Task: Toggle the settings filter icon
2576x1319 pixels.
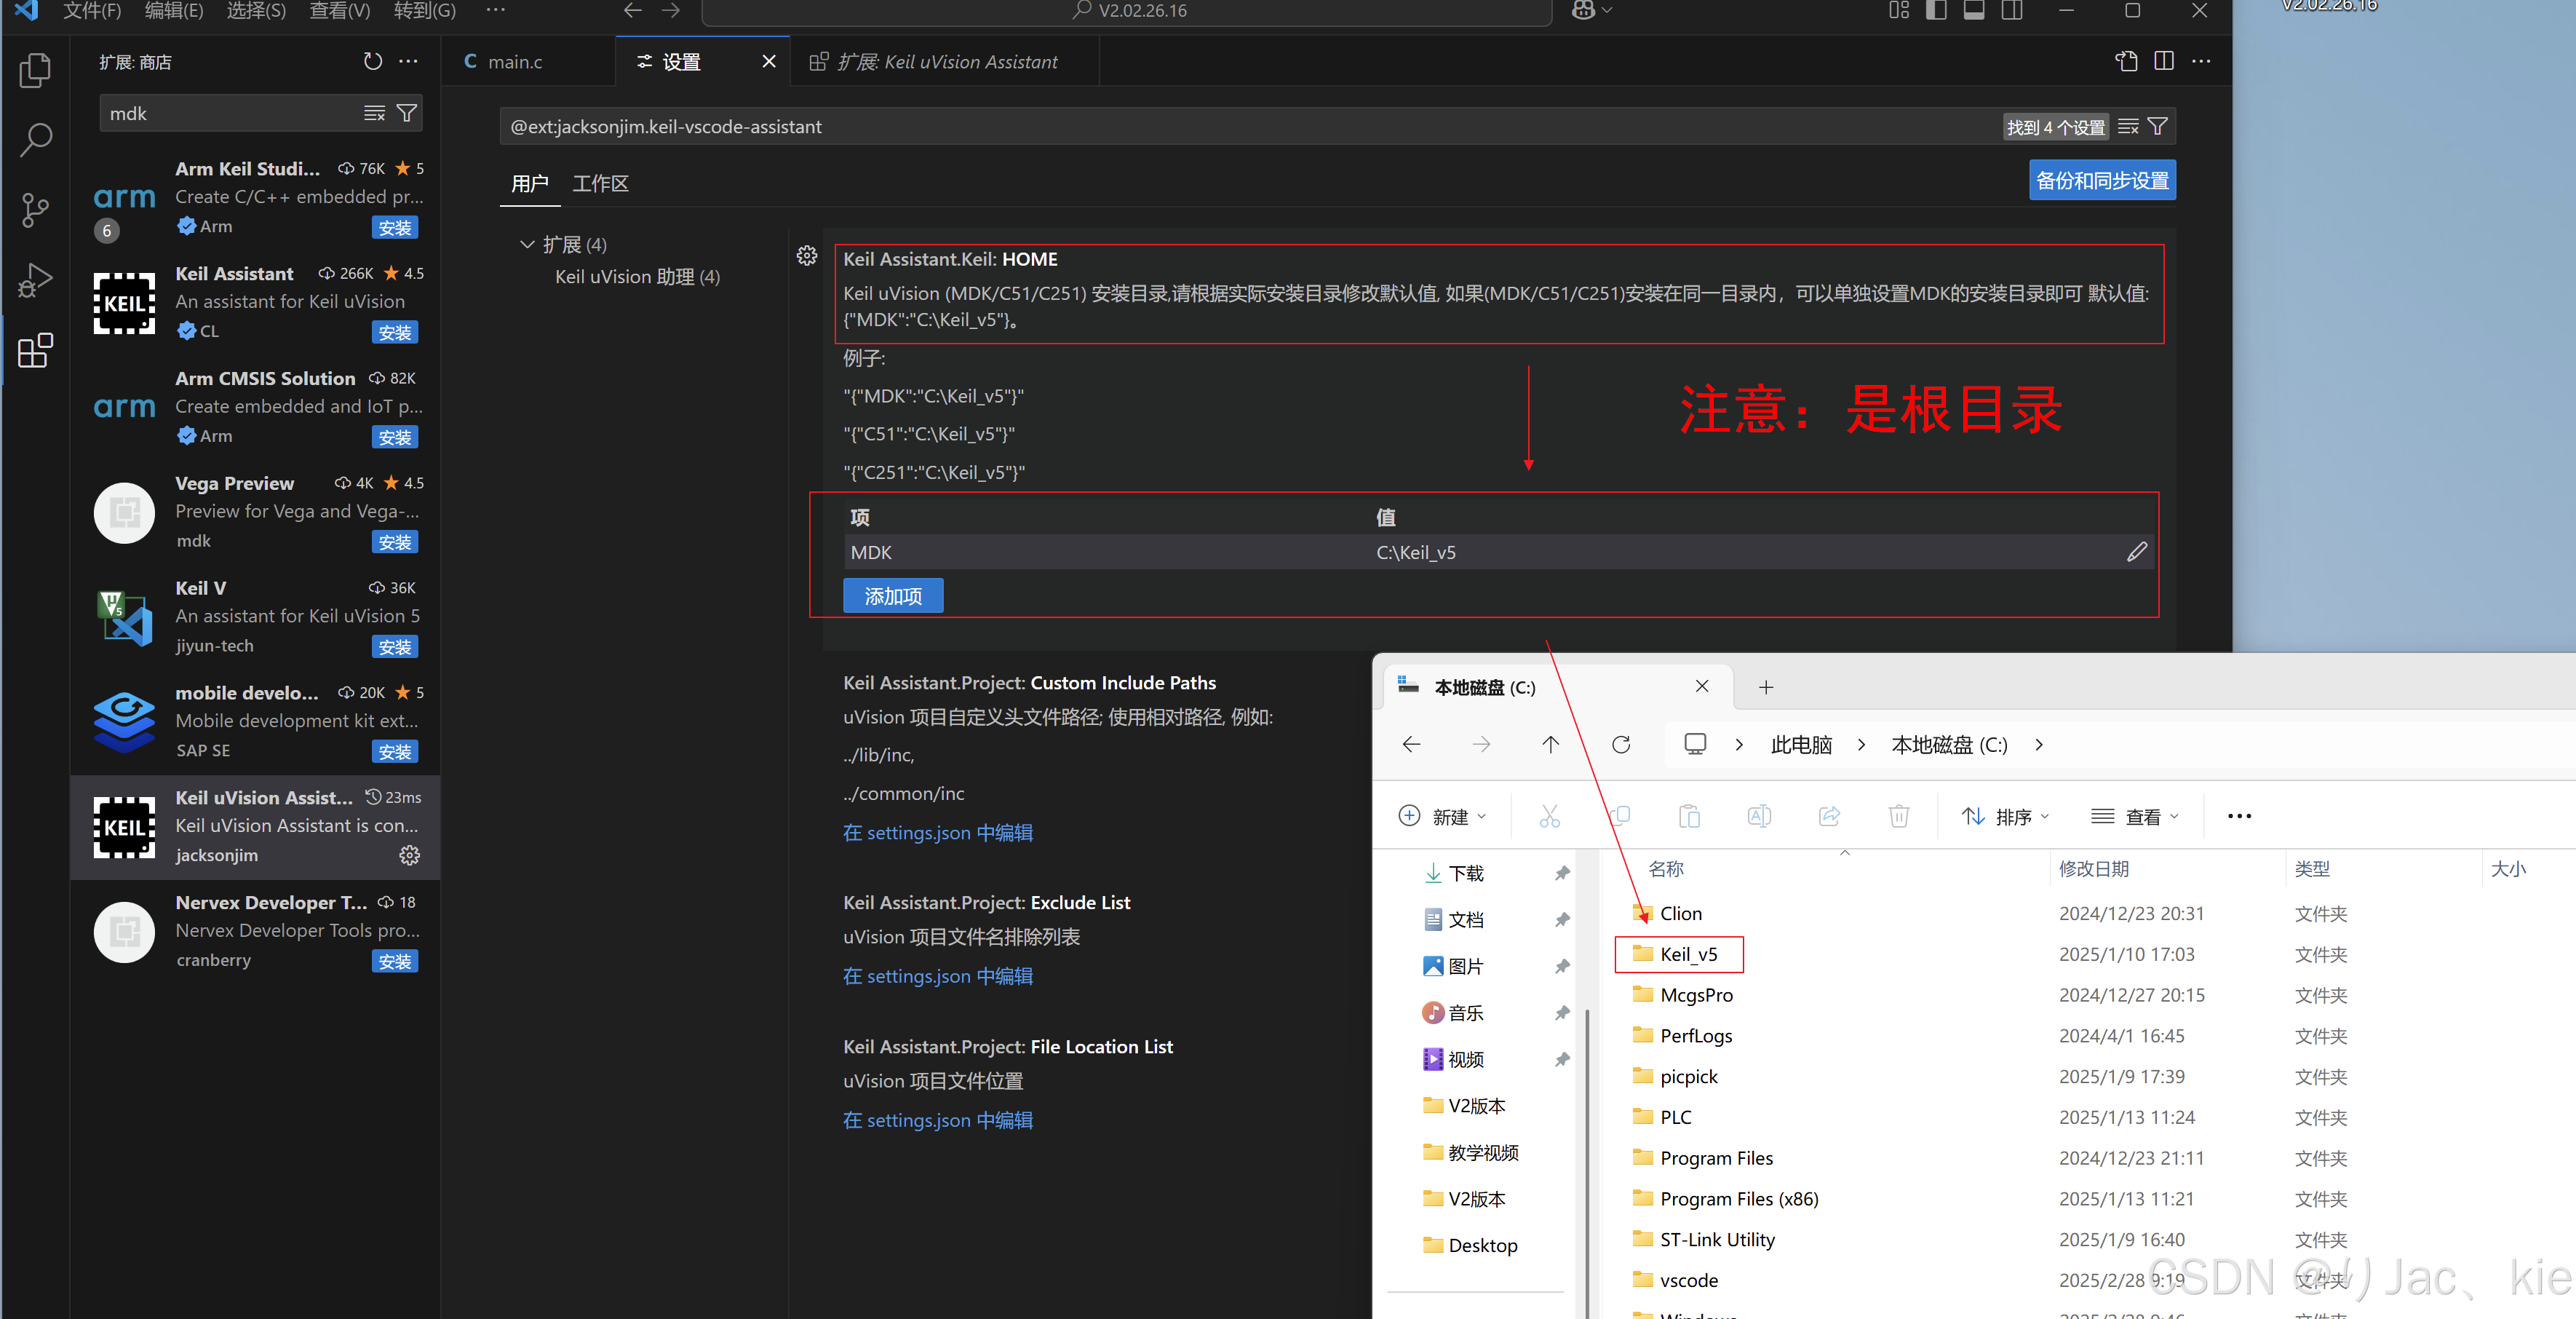Action: click(2158, 126)
